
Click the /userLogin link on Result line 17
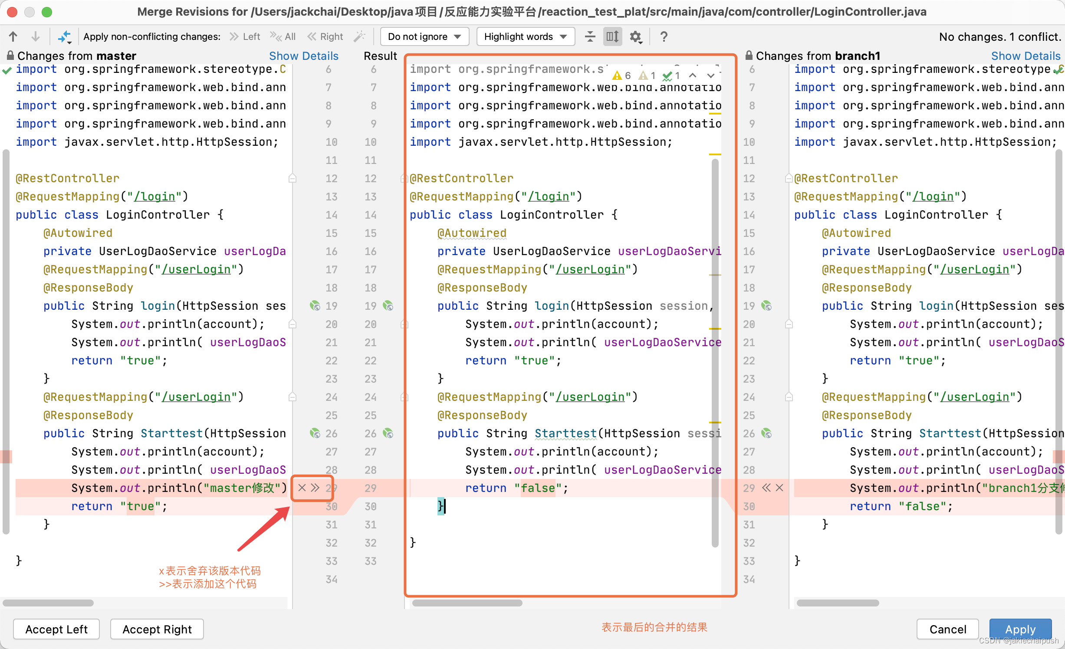coord(590,269)
